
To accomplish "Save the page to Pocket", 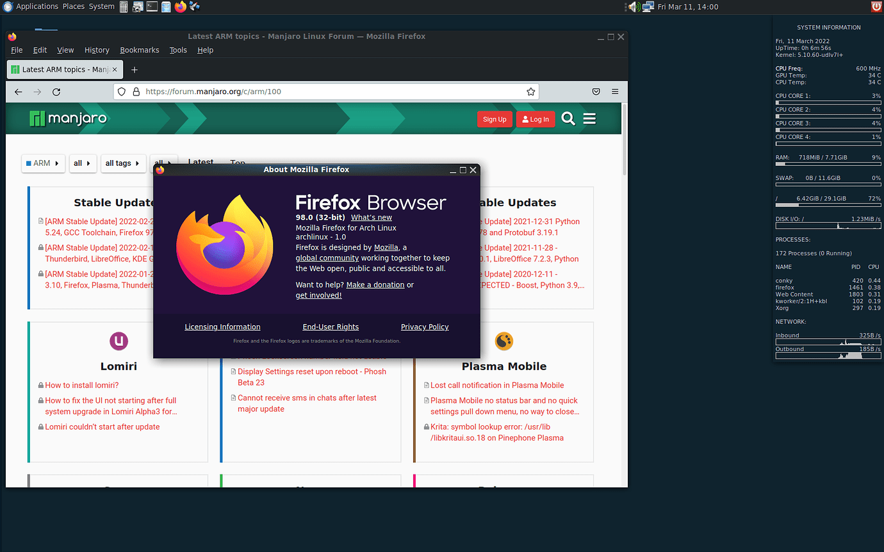I will click(596, 92).
